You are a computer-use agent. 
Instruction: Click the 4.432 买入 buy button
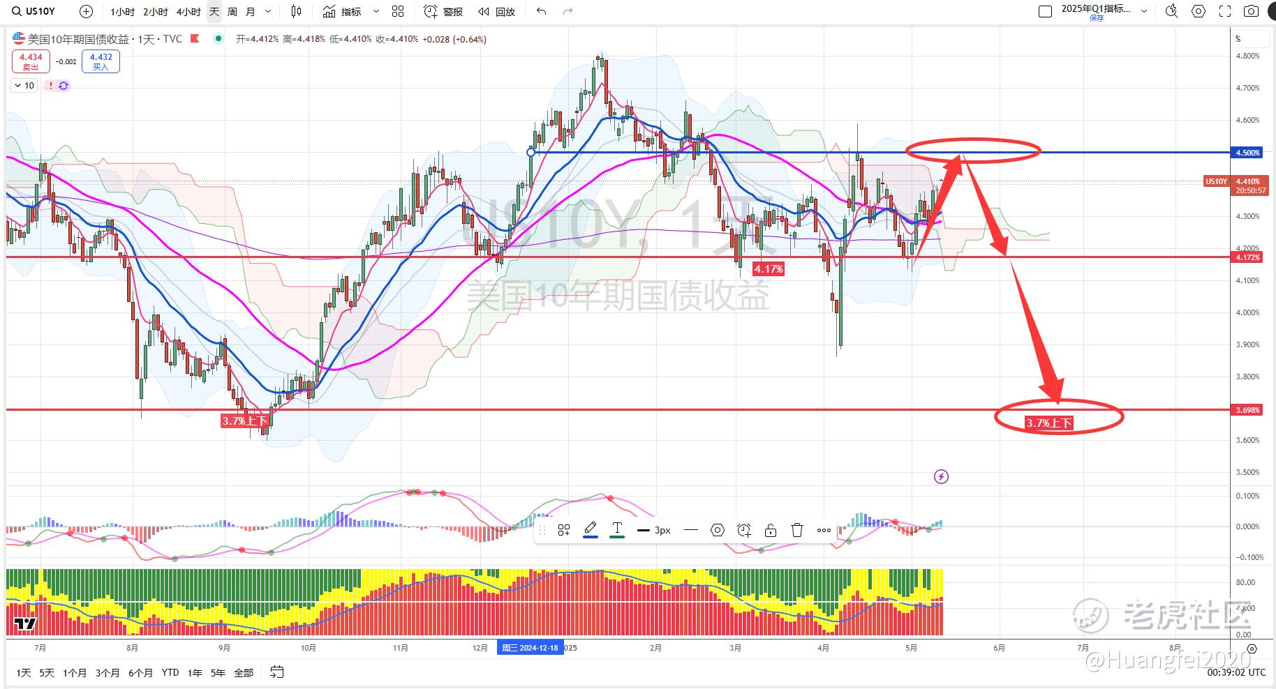[101, 61]
